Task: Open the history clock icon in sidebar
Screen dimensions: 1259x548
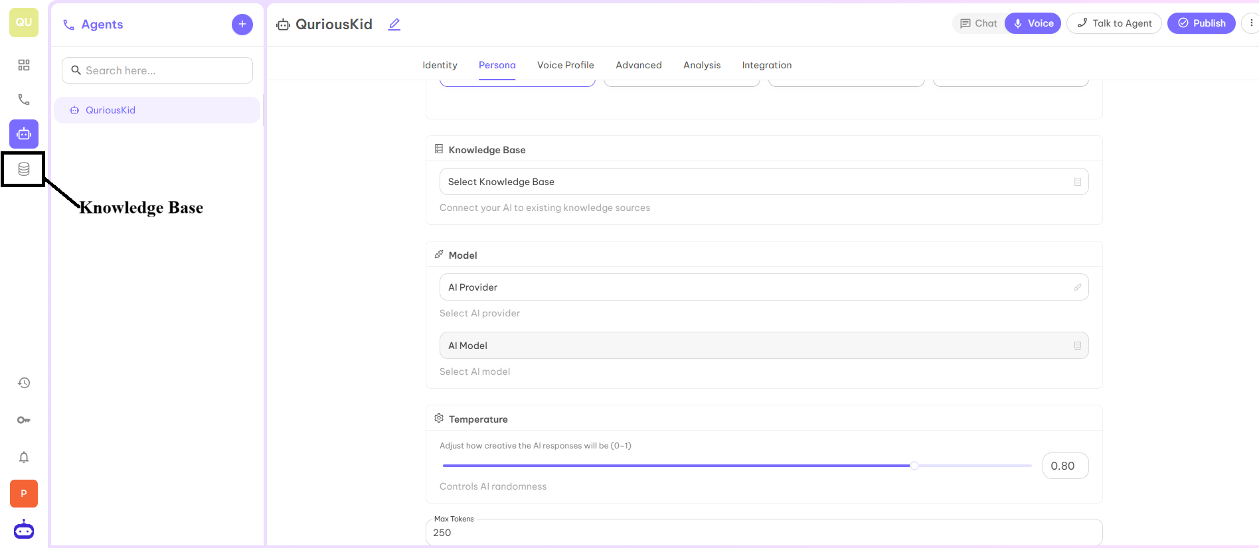Action: (x=24, y=383)
